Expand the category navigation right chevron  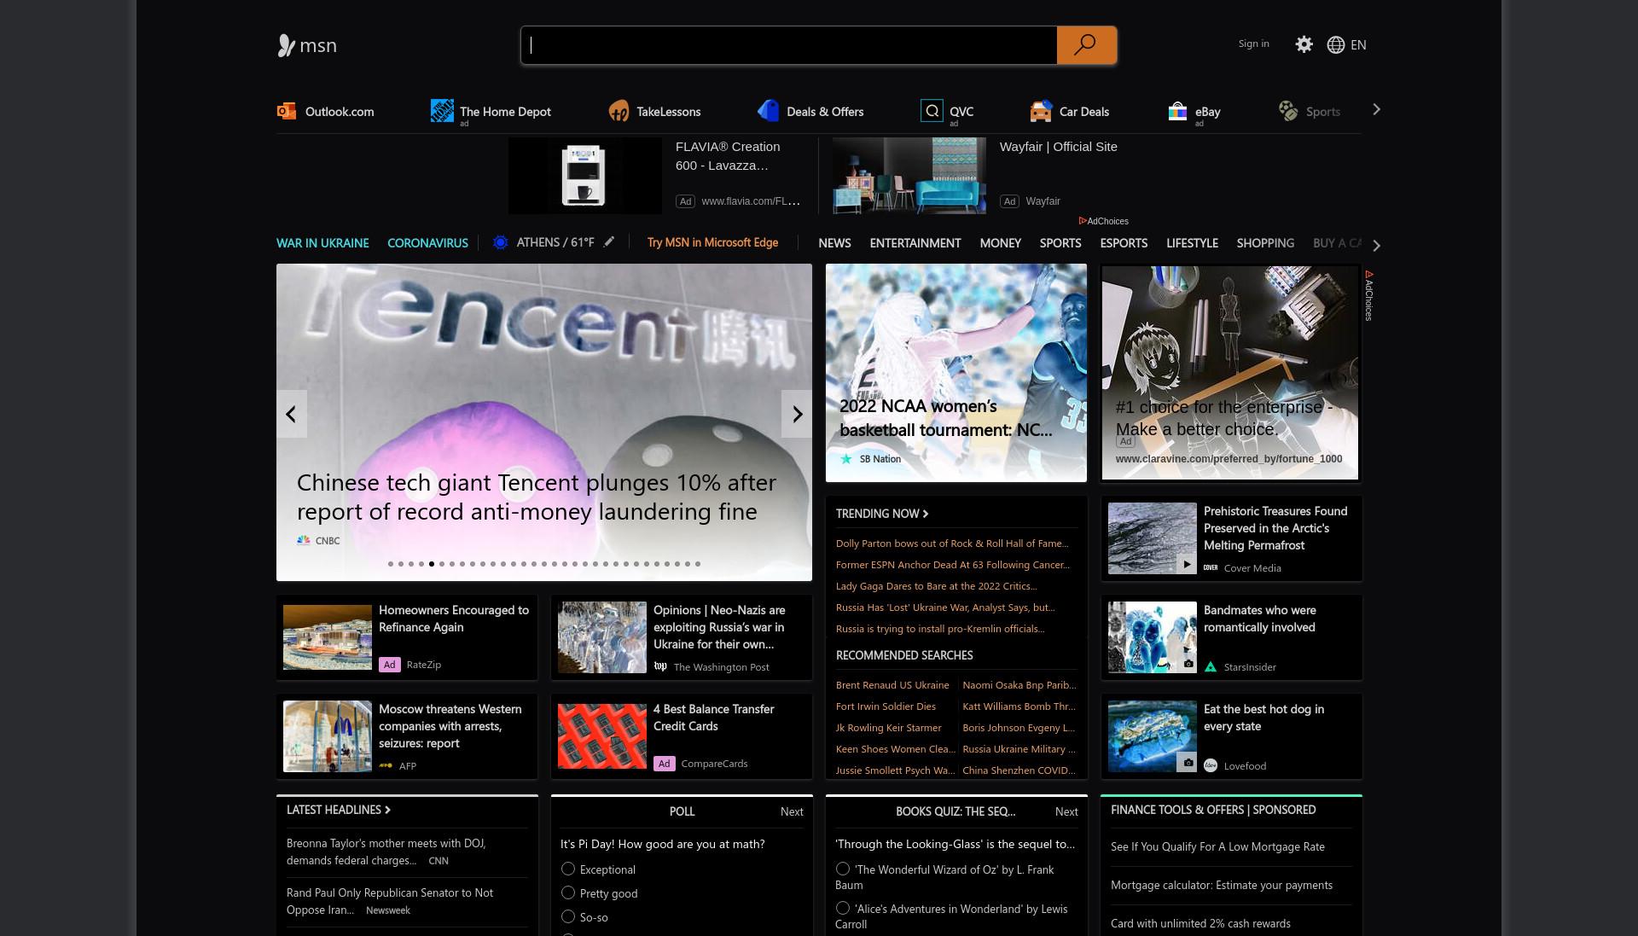[x=1376, y=245]
